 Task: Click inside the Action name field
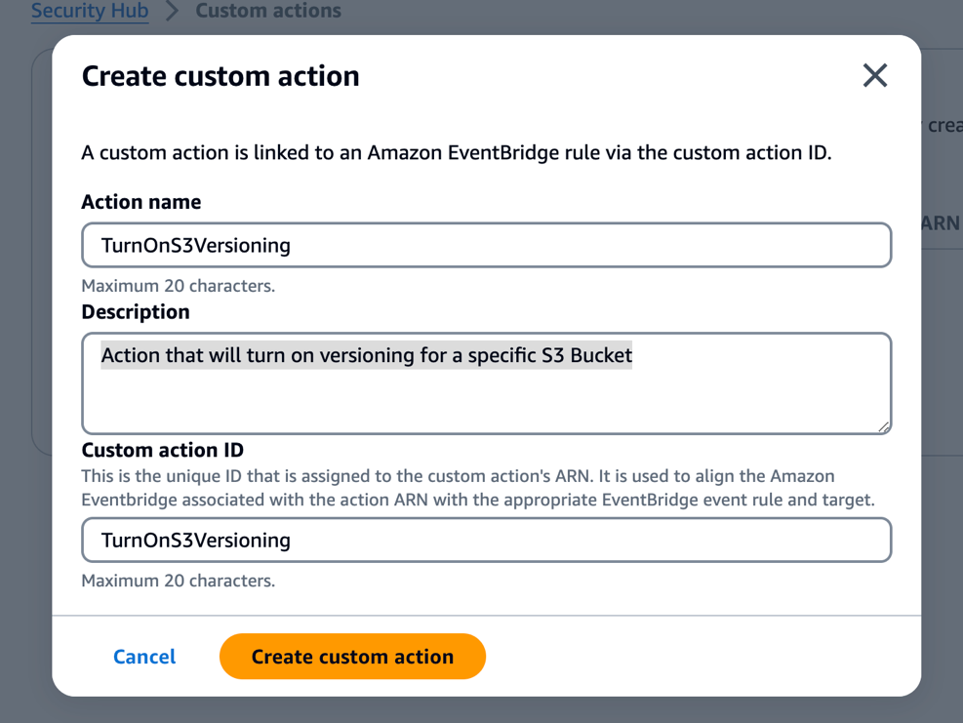[x=485, y=245]
